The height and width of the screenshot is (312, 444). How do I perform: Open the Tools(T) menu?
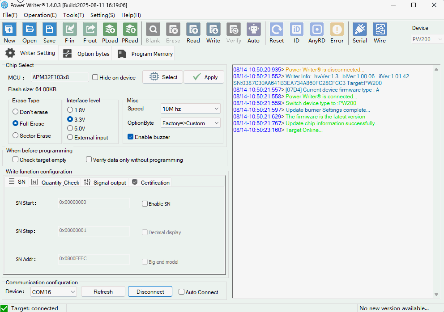[x=73, y=15]
